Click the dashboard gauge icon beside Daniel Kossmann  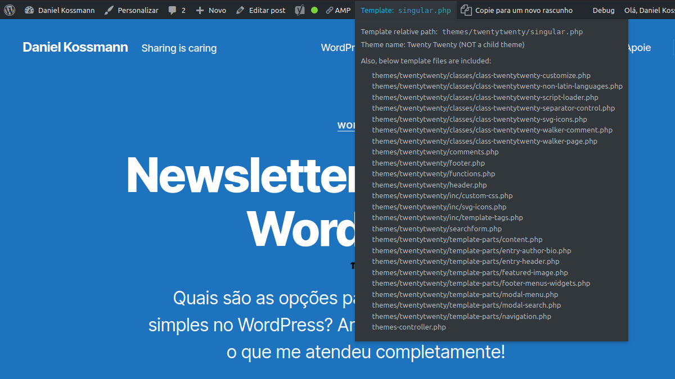tap(29, 10)
